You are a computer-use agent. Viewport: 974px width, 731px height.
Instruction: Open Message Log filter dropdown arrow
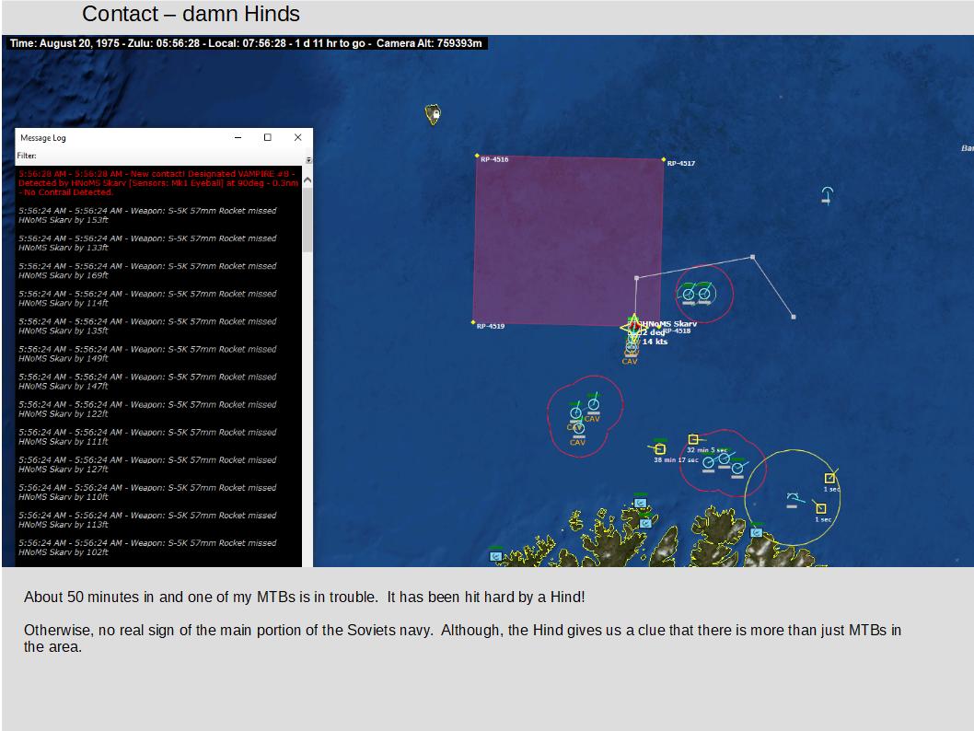pos(308,160)
